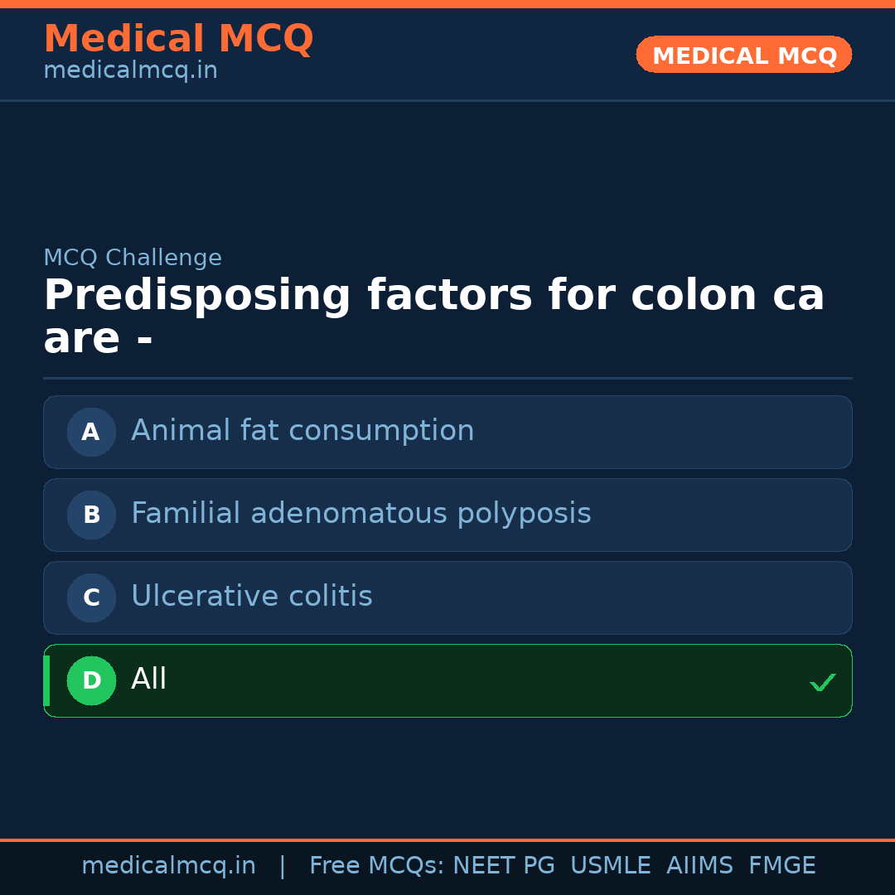Viewport: 895px width, 895px height.
Task: Click the letter C circle badge
Action: tap(91, 597)
